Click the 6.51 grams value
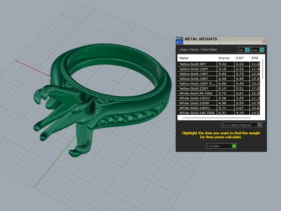The image size is (281, 211). click(x=222, y=113)
